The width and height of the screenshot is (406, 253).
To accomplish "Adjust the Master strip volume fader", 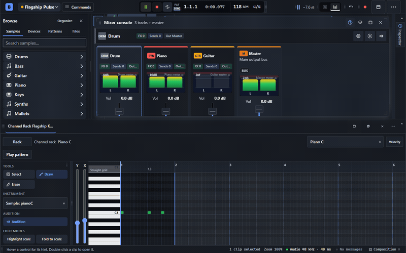I will pos(259,109).
